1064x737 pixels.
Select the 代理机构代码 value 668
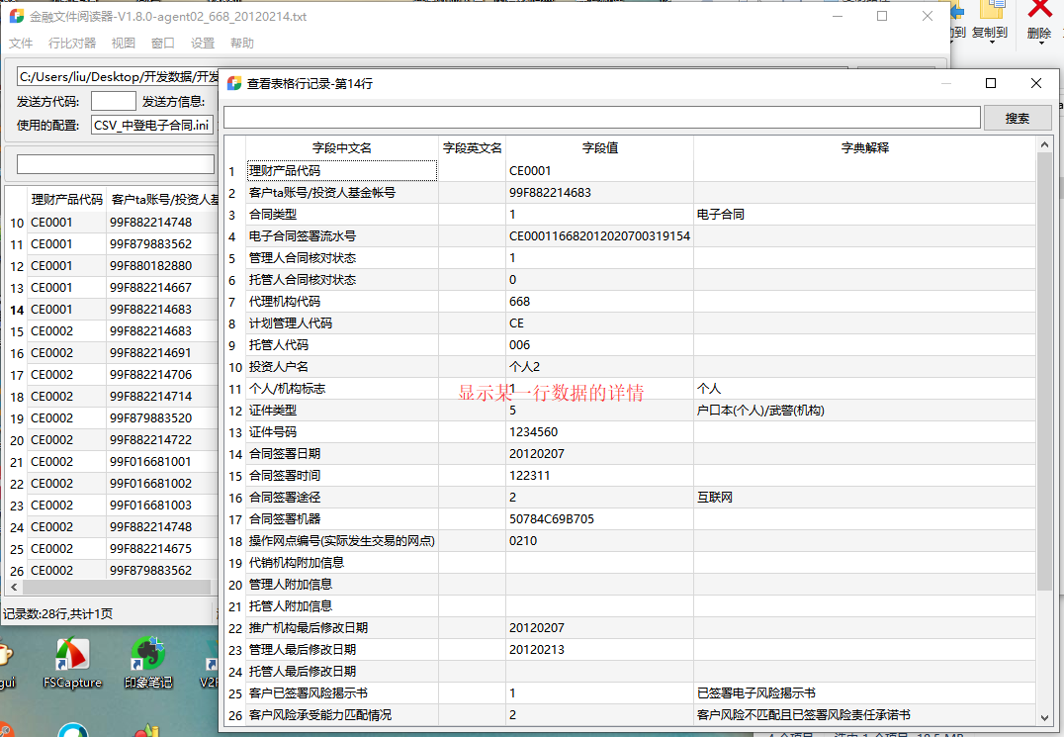pos(600,302)
